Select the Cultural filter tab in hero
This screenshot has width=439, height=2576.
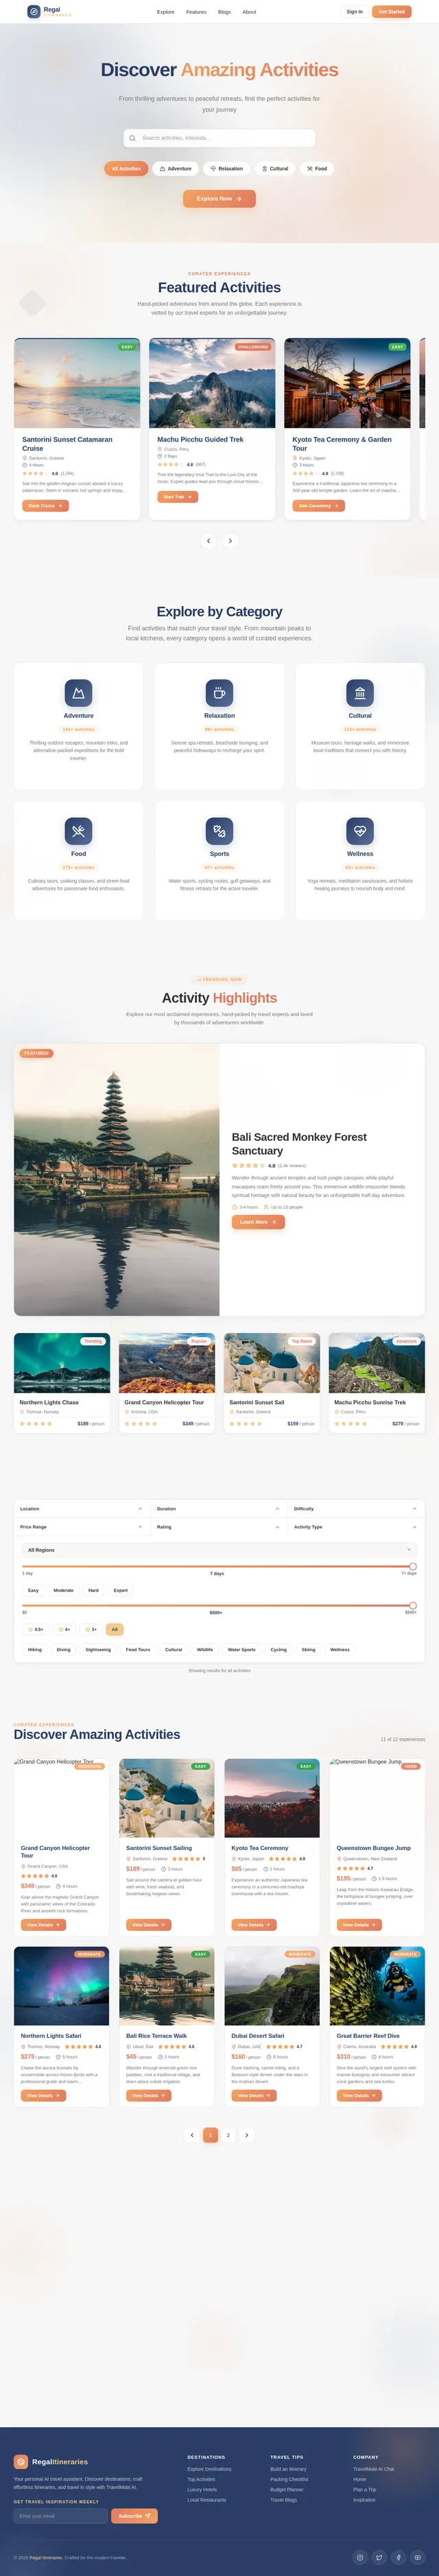tap(275, 169)
